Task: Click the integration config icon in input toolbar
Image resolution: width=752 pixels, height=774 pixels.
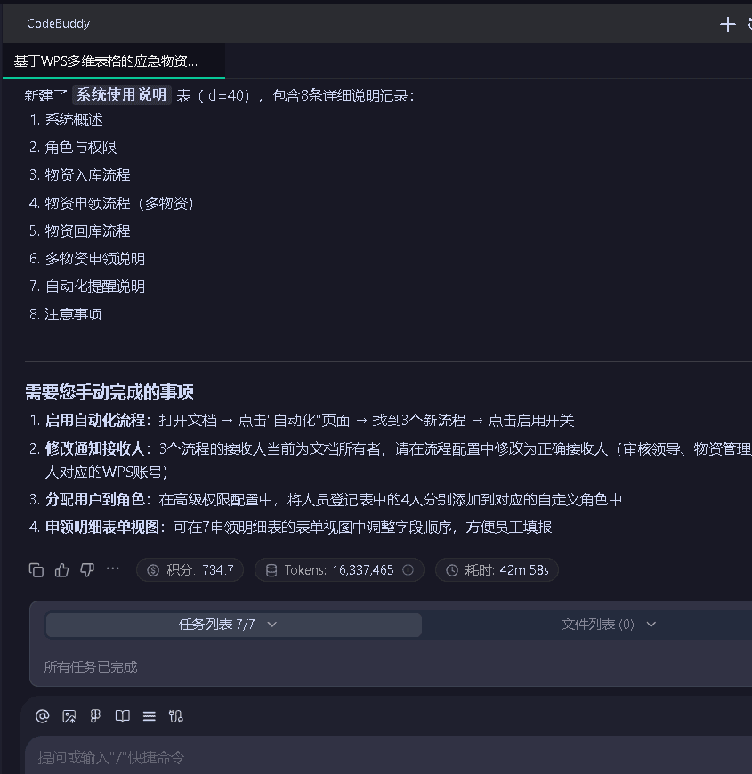Action: [x=176, y=716]
